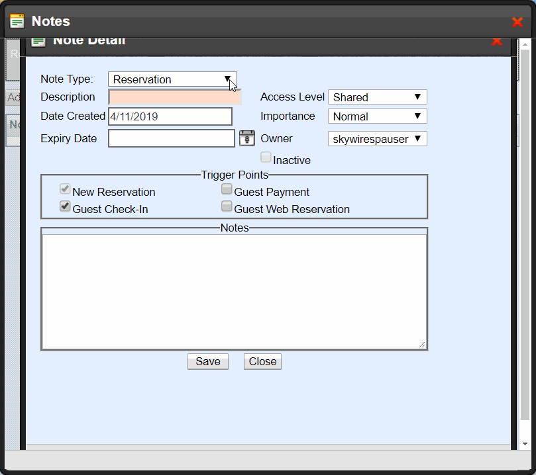Screen dimensions: 536x475
Task: Expand the Access Level dropdown
Action: tap(377, 97)
